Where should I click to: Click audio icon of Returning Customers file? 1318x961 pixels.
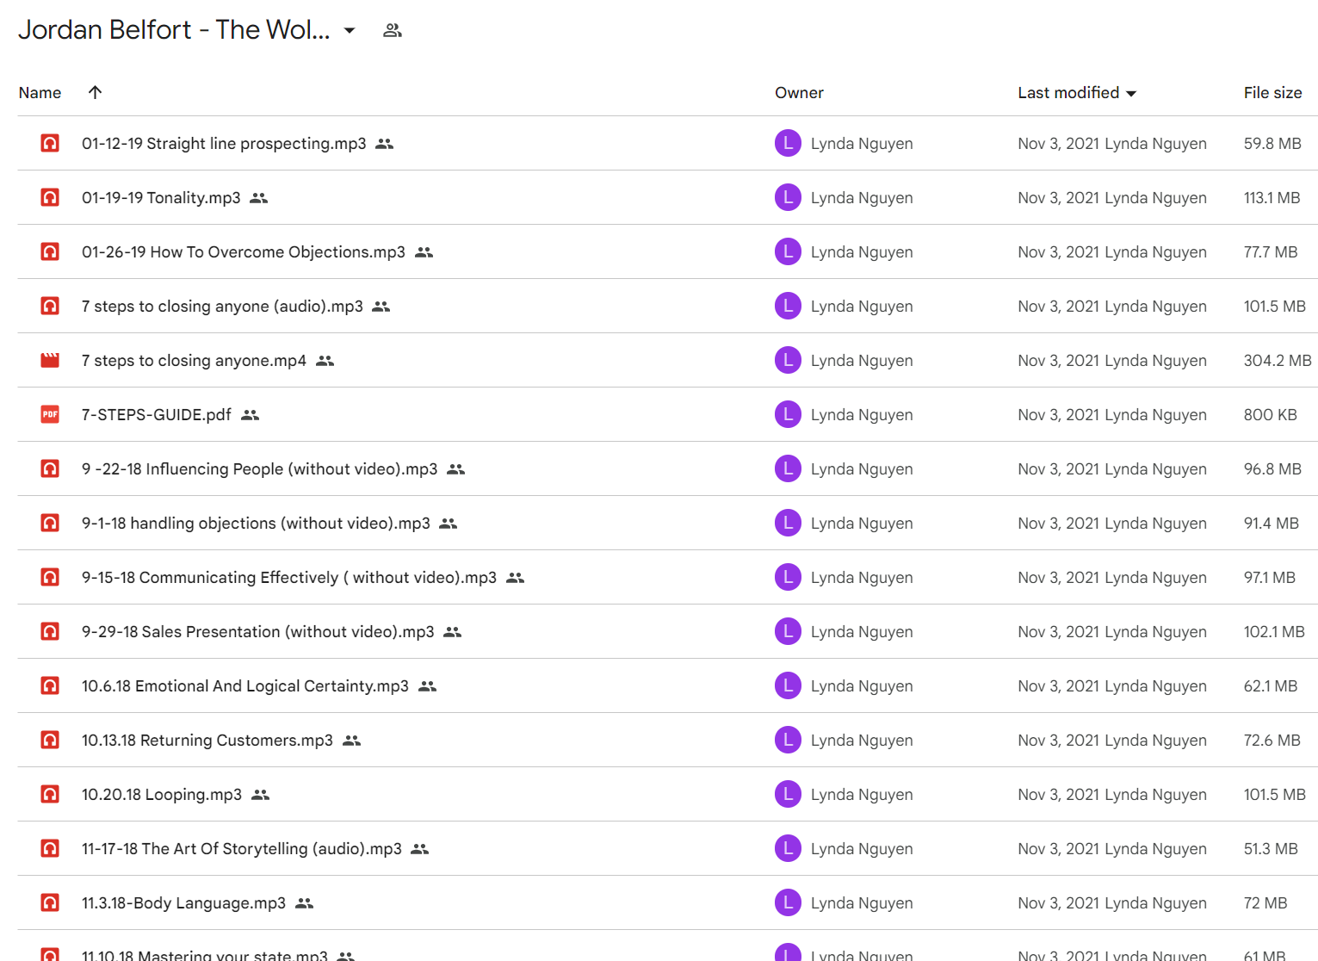point(50,740)
